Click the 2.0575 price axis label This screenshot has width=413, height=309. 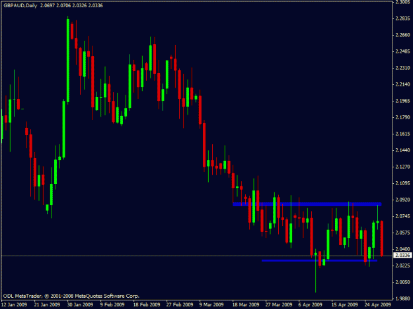click(x=402, y=233)
